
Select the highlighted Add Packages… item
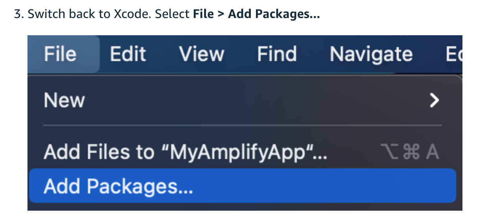tap(243, 186)
